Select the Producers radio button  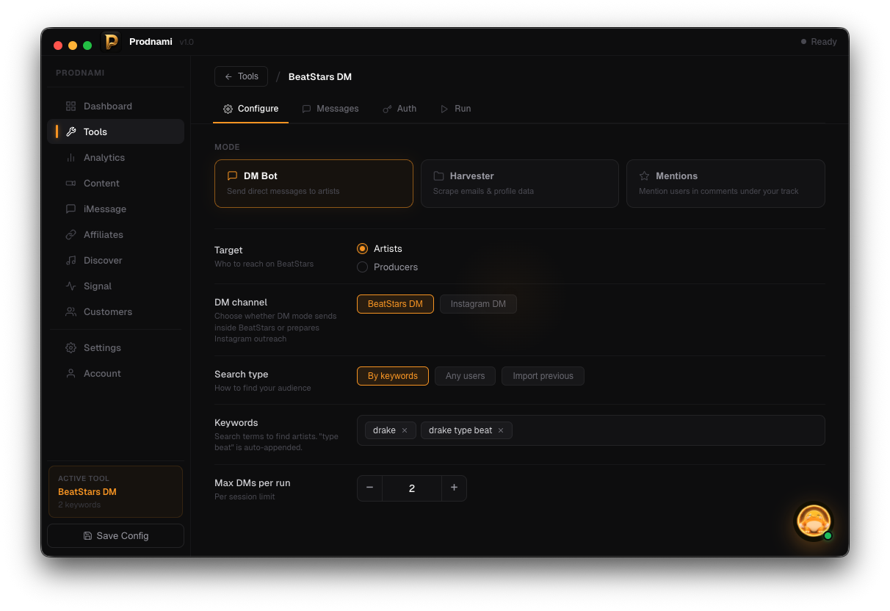362,267
